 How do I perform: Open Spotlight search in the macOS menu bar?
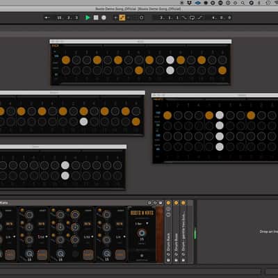[x=243, y=3]
